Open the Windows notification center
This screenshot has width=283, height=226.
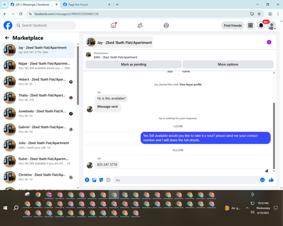pyautogui.click(x=276, y=208)
